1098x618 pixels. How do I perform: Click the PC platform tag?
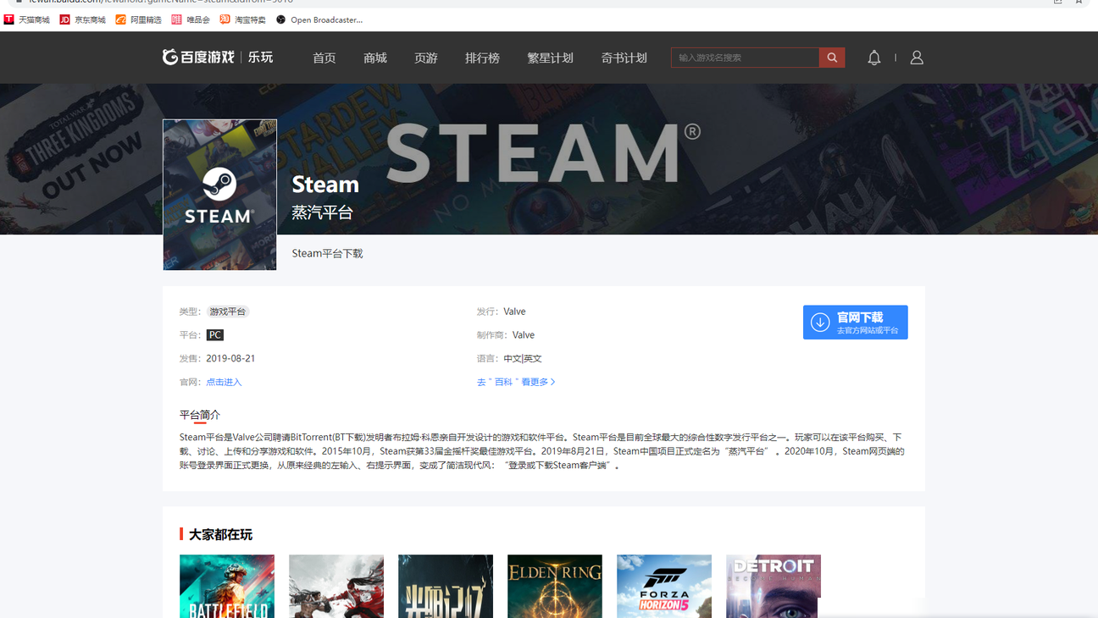coord(215,335)
